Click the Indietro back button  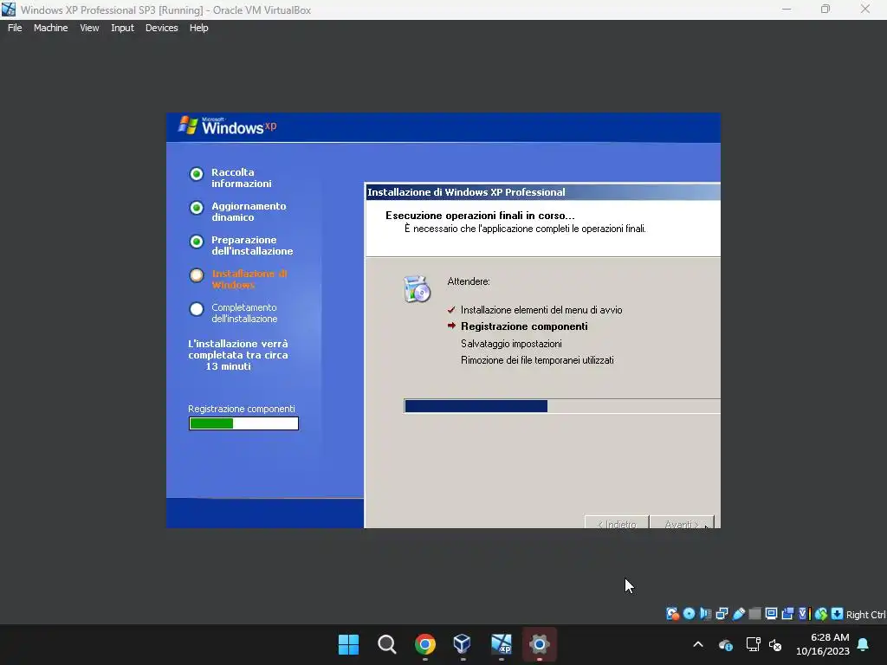click(617, 522)
